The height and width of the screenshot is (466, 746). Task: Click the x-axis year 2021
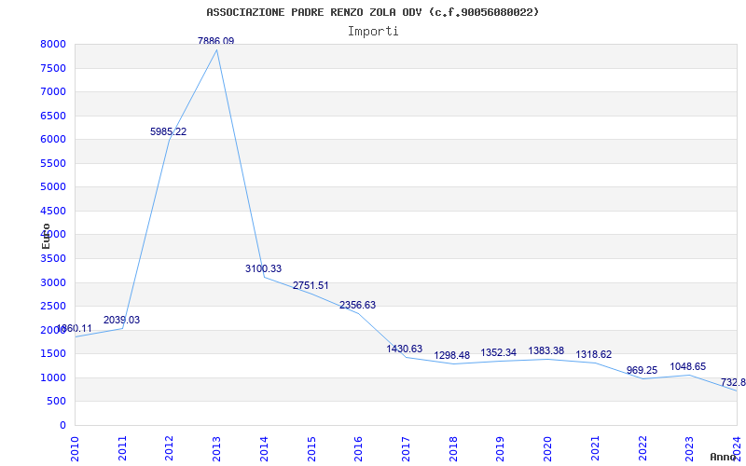[x=595, y=449]
